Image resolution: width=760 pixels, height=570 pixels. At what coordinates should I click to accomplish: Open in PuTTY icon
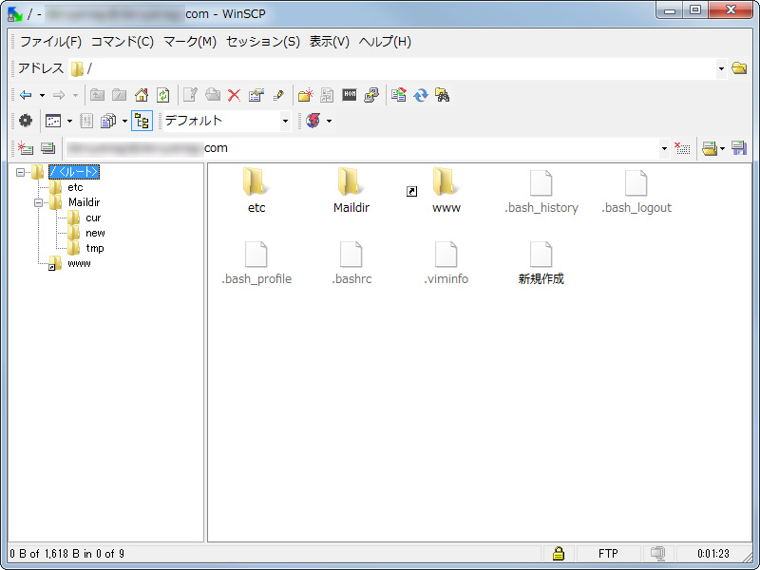tap(371, 95)
